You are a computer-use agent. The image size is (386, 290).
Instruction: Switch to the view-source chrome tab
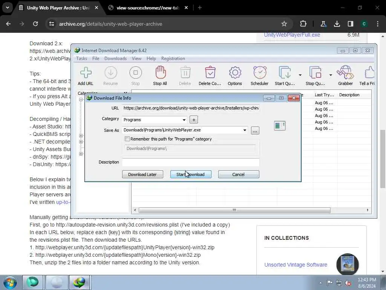(x=148, y=8)
